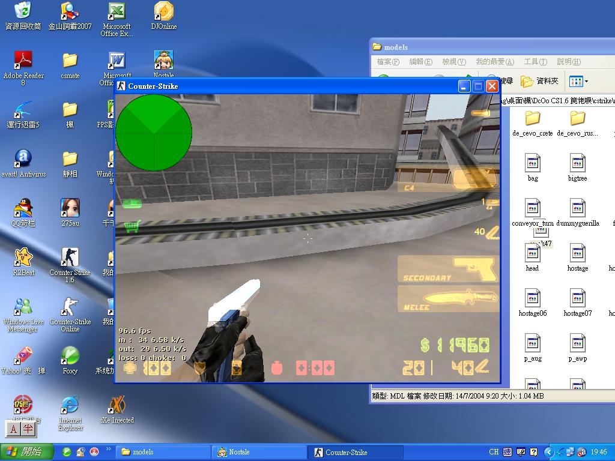615x461 pixels.
Task: Toggle the IME A input mode button
Action: (14, 429)
